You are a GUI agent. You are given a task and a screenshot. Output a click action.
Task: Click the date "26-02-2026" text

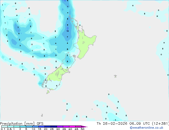(115, 124)
